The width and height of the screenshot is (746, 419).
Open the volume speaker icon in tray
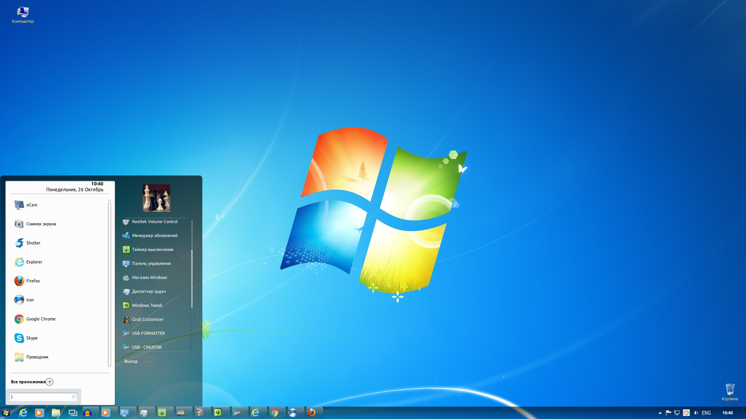pos(695,413)
